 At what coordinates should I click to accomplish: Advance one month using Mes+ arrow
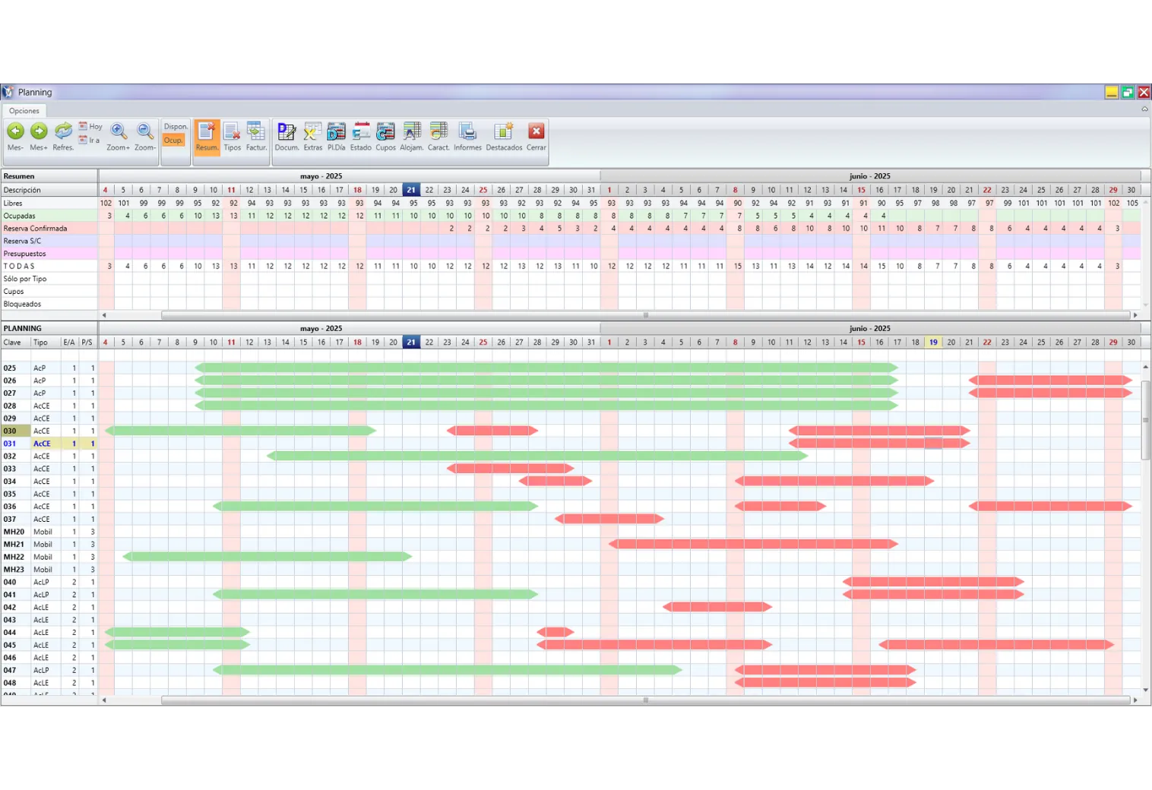(x=39, y=137)
